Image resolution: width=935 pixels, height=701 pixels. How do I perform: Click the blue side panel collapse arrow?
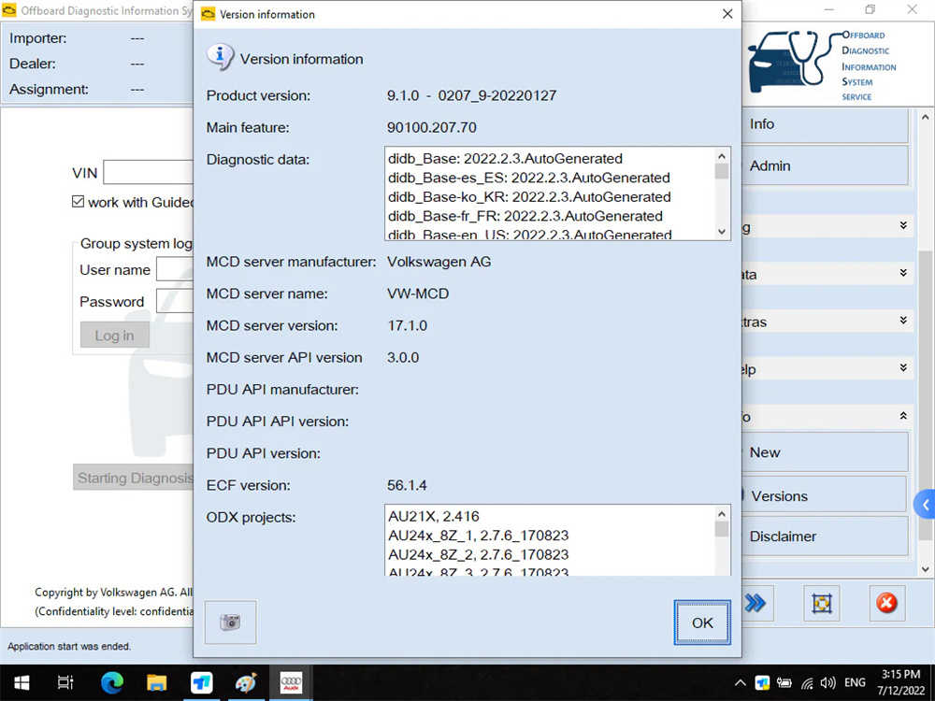point(925,505)
